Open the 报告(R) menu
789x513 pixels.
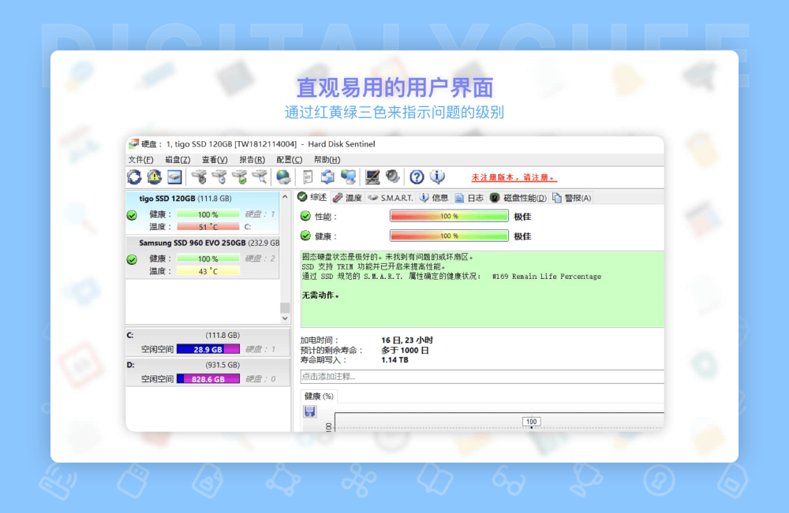coord(252,160)
